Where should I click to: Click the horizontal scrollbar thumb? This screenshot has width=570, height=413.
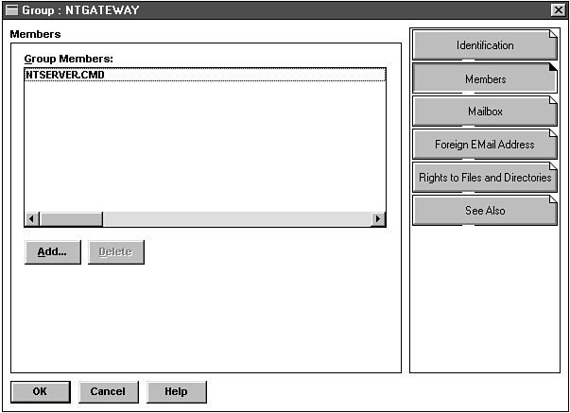tap(71, 219)
